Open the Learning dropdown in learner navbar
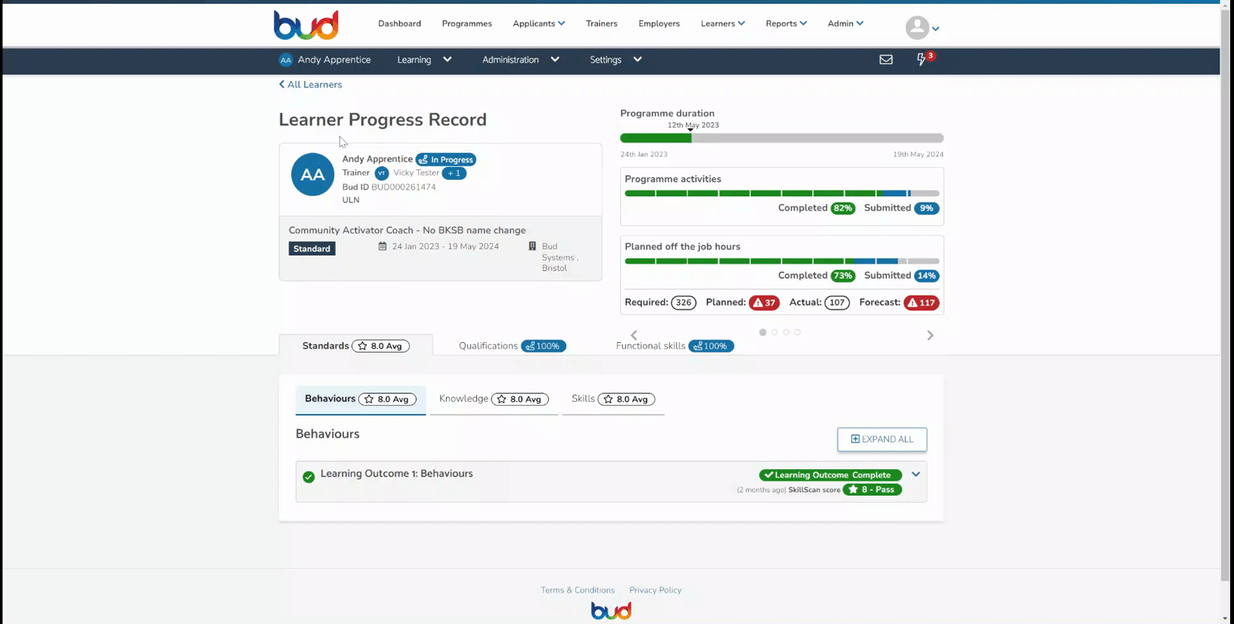Screen dimensions: 1234x624 [x=424, y=60]
